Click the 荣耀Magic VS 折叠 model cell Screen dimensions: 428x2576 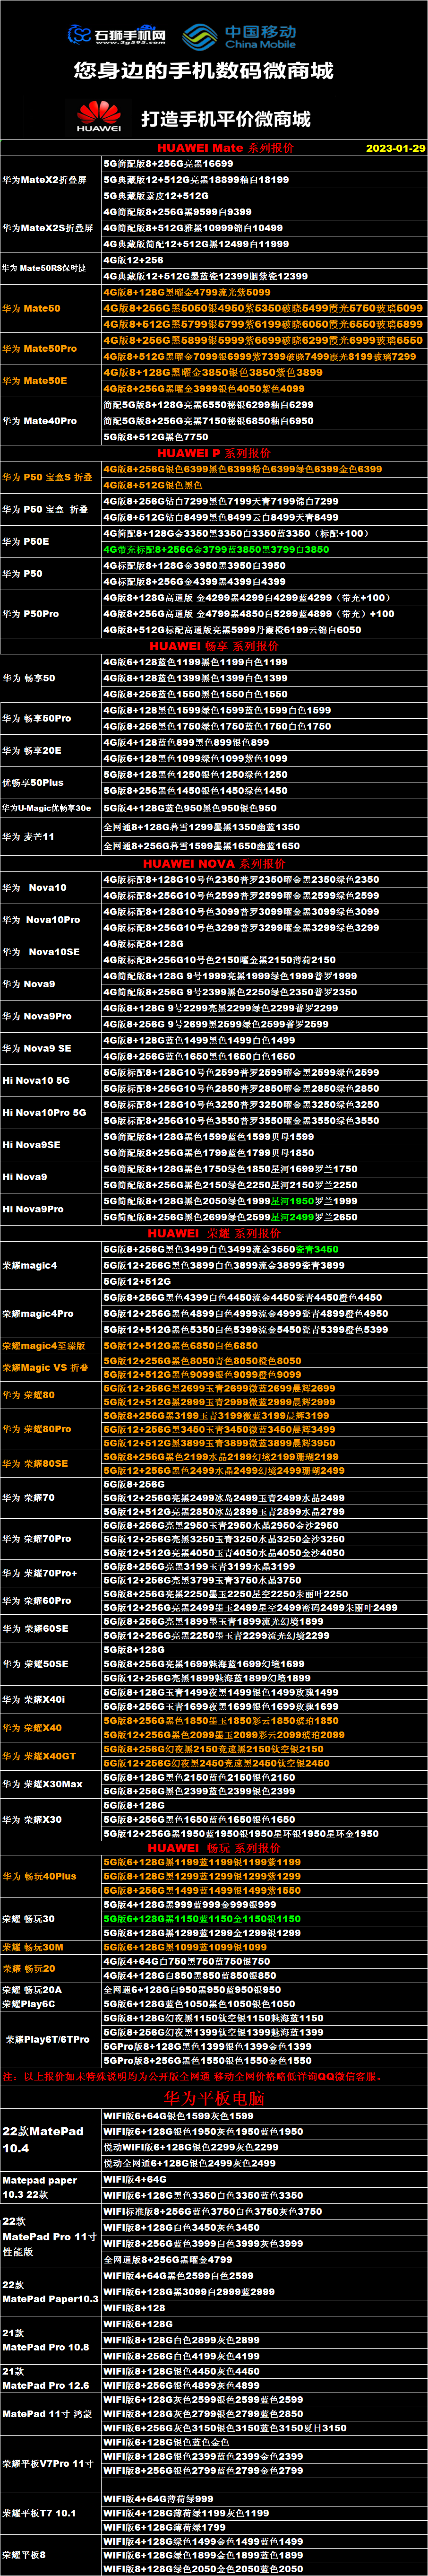[x=50, y=1367]
